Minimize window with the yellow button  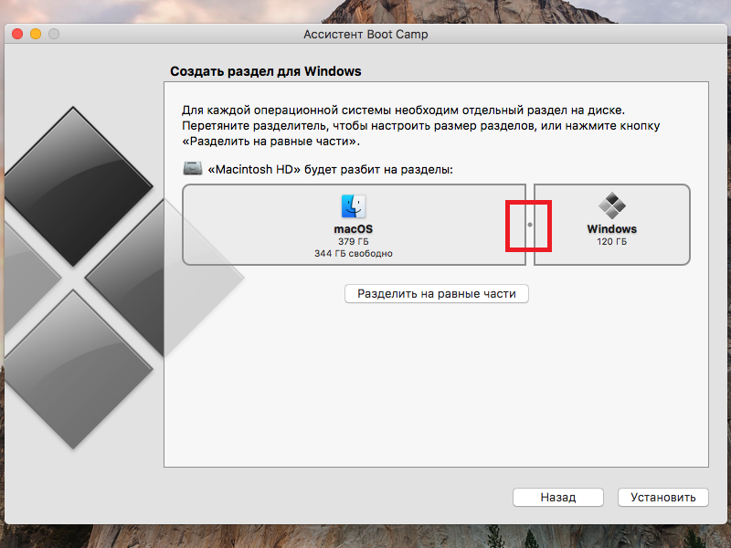pos(36,34)
